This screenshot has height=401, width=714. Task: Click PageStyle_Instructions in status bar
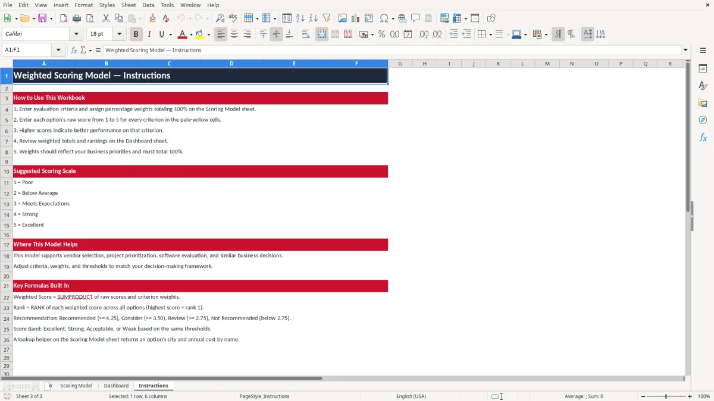tap(264, 396)
